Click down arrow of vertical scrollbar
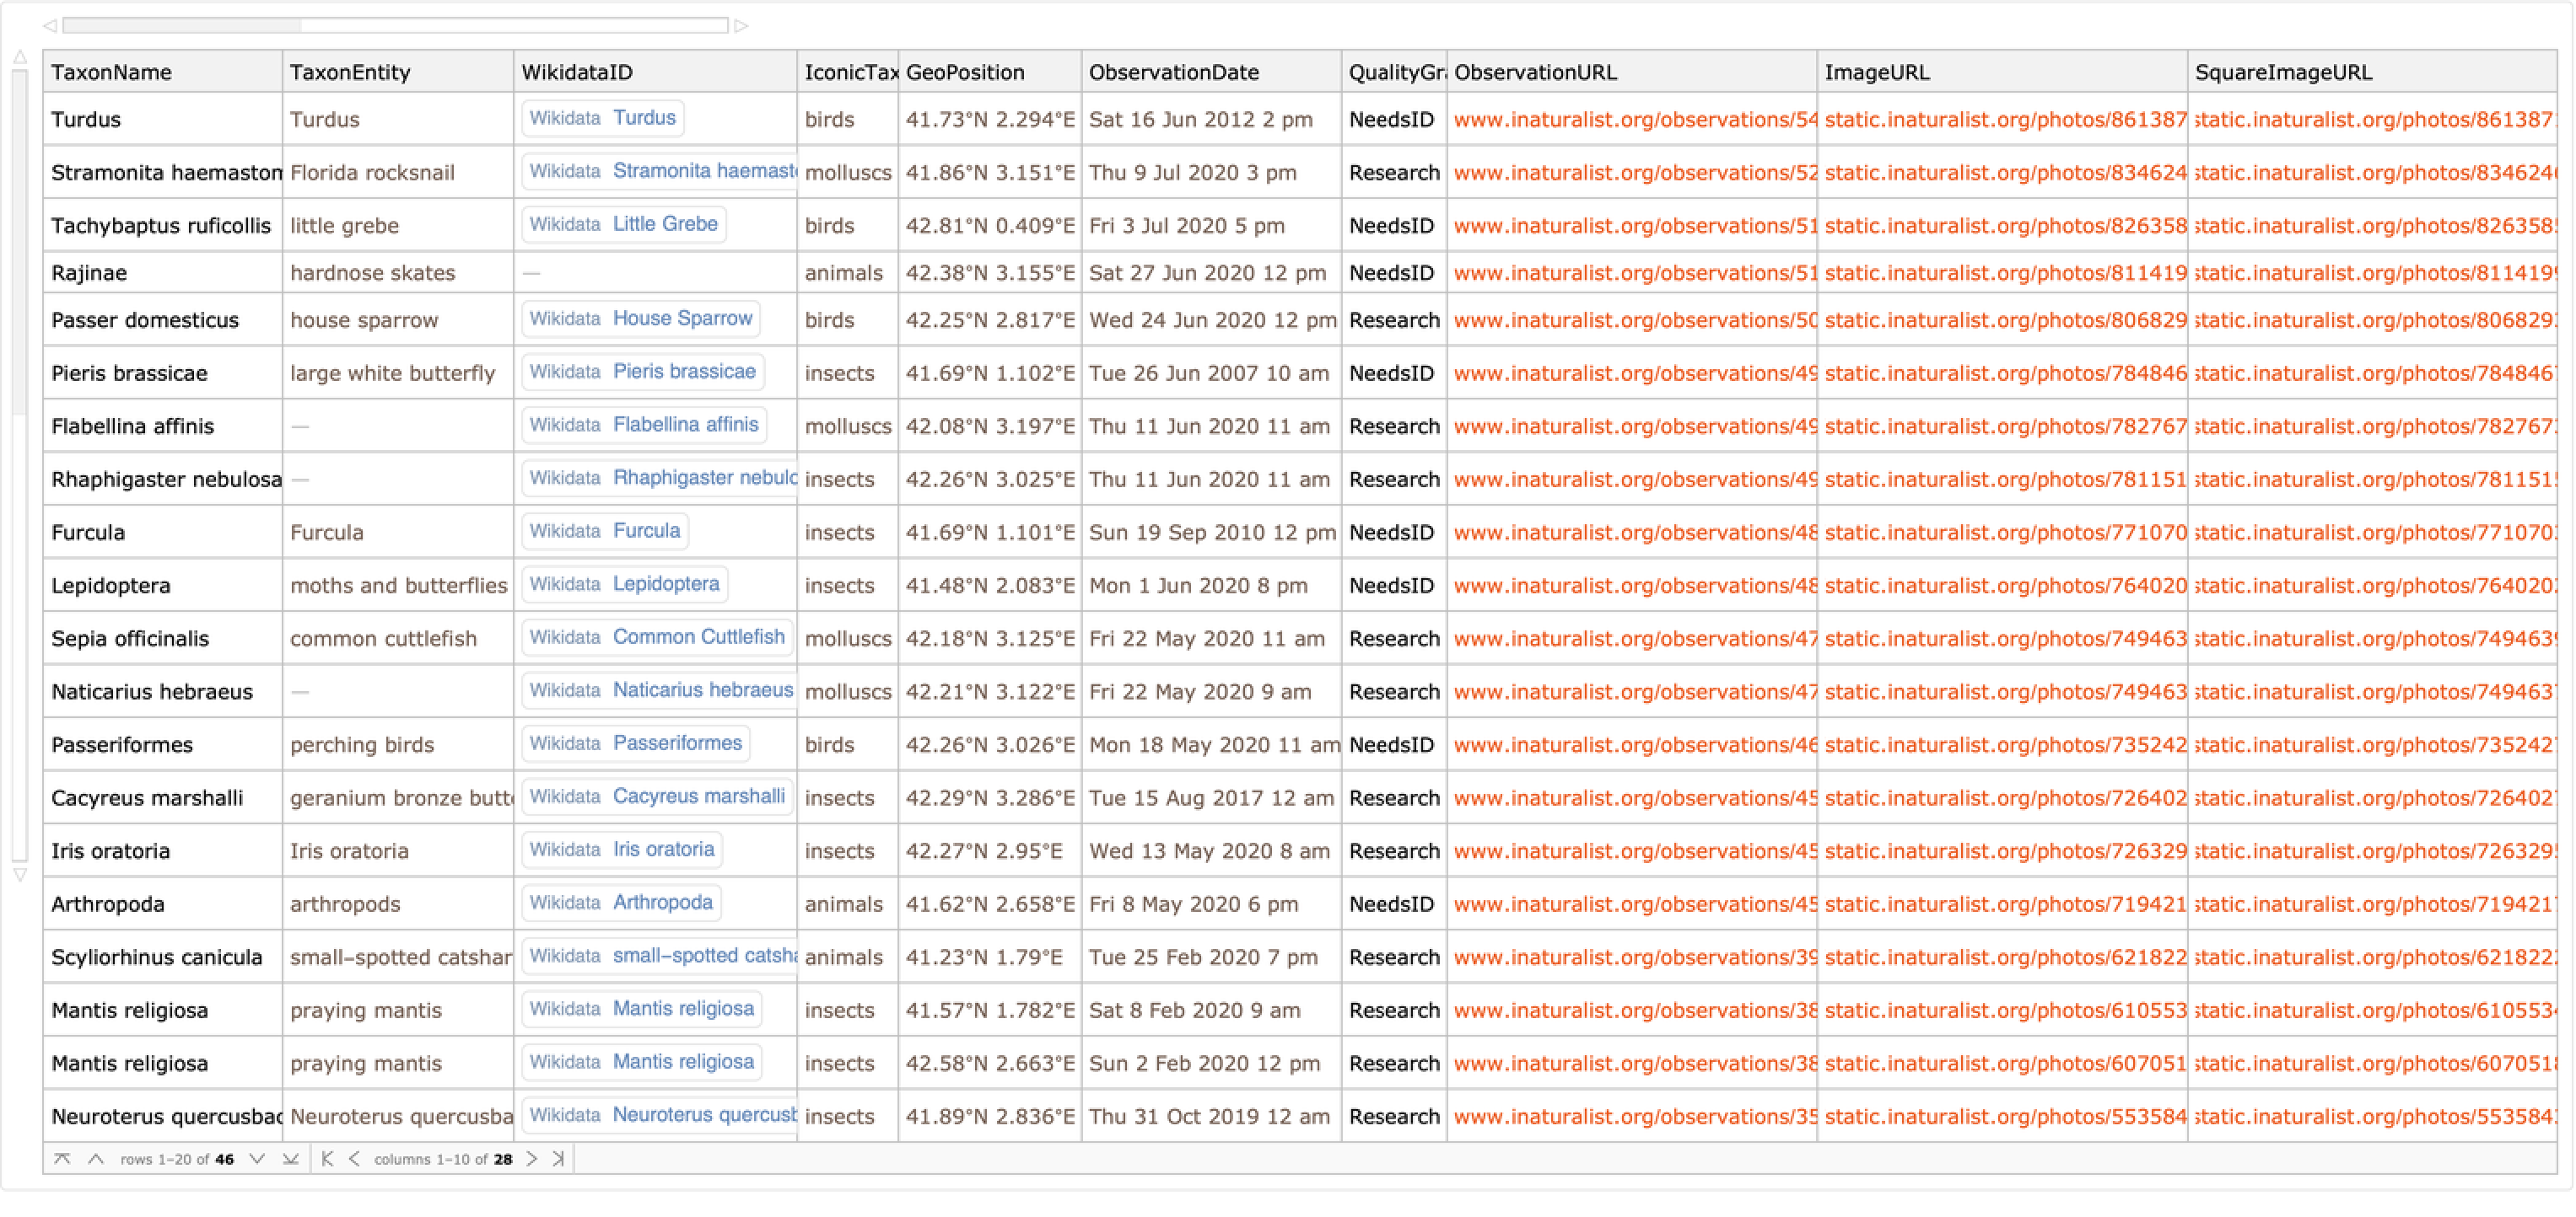2576x1217 pixels. tap(20, 876)
